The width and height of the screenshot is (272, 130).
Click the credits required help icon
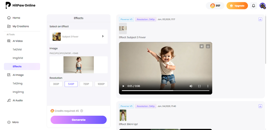[82, 111]
